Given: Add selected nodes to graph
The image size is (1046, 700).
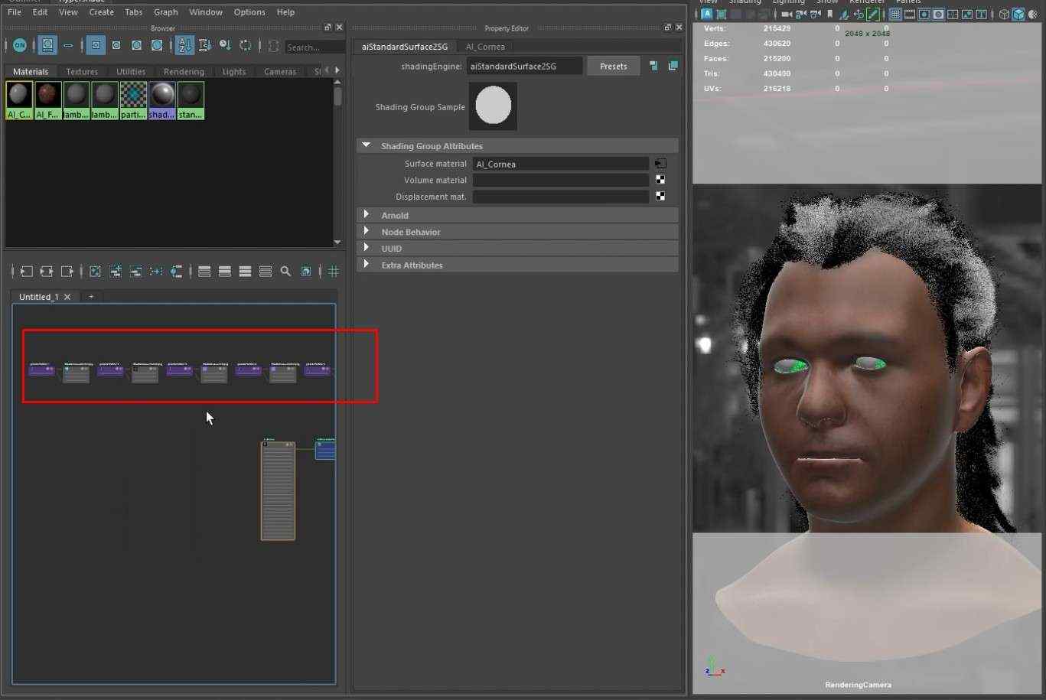Looking at the screenshot, I should [x=116, y=272].
